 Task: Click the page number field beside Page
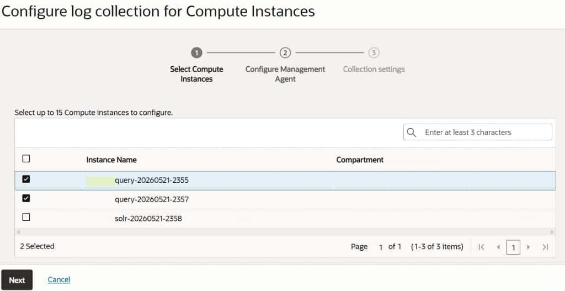381,247
